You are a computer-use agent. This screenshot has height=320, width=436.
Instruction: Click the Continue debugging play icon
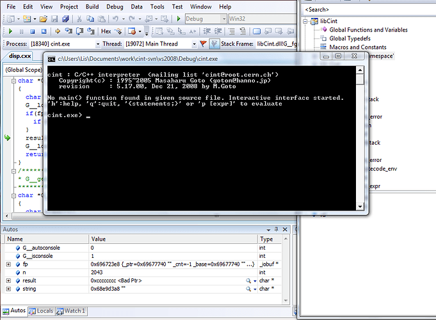10,31
